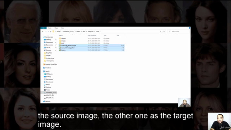Open Desktop under This PC tree
This screenshot has width=231, height=130.
(48, 77)
